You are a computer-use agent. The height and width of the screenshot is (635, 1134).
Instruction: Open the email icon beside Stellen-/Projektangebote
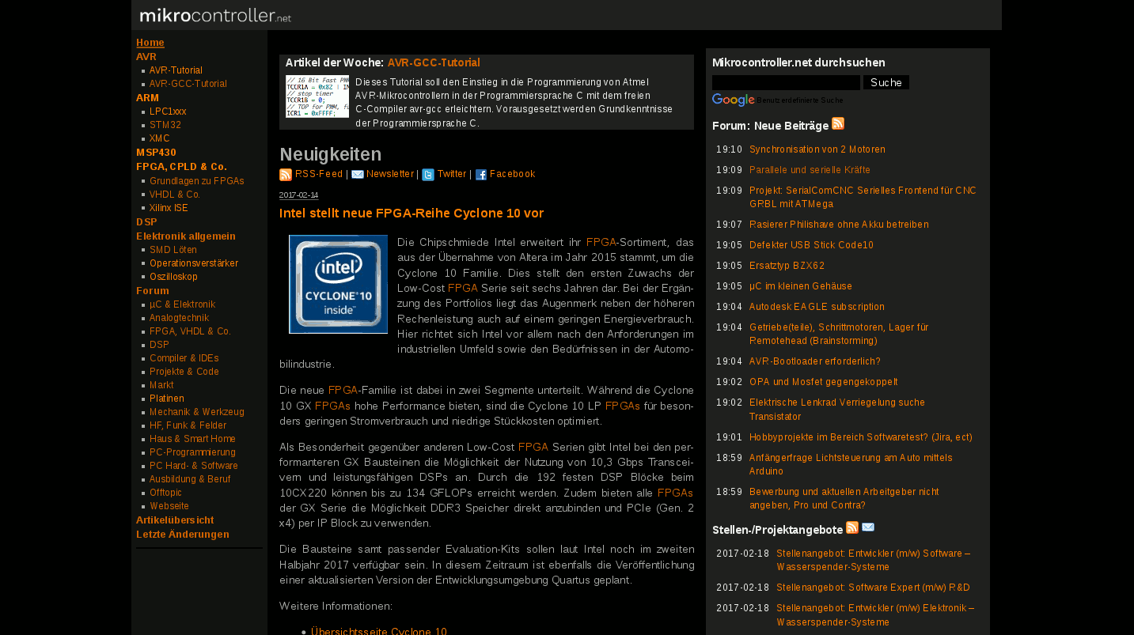click(x=867, y=527)
